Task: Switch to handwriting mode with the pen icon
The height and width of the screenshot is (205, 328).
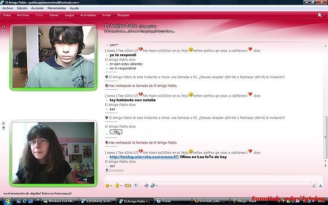Action: click(x=314, y=185)
